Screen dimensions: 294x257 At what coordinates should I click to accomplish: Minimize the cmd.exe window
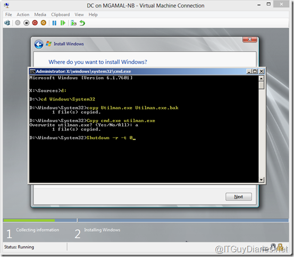click(x=249, y=71)
